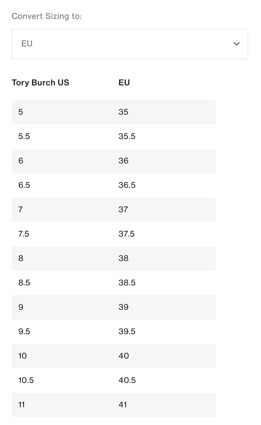Select the US size 5 row
The height and width of the screenshot is (425, 261).
(114, 112)
